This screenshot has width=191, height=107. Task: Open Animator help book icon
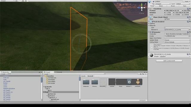[x=188, y=32]
